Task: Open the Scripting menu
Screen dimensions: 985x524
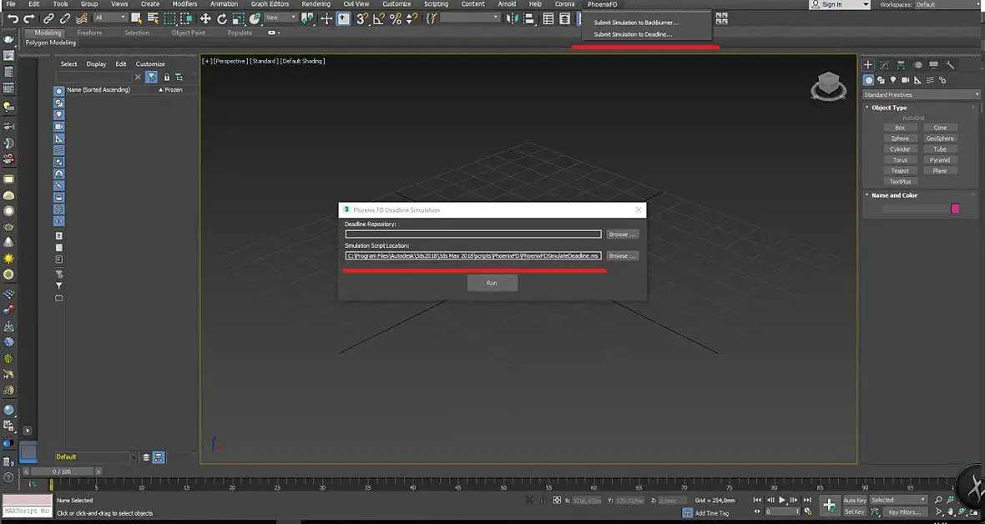Action: 436,4
